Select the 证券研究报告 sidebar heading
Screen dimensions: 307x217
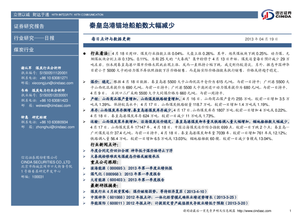[x=29, y=26]
